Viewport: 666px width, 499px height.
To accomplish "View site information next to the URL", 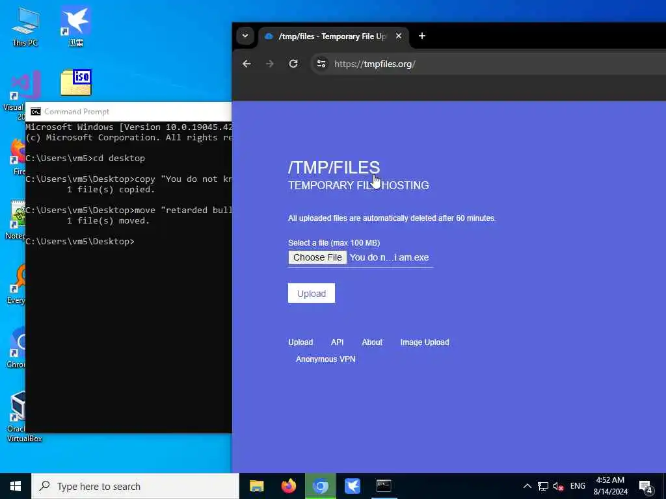I will pos(321,64).
